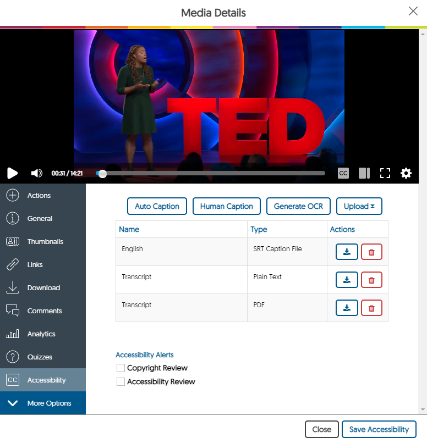Screen dimensions: 427x443
Task: Click the Close button at bottom
Action: pos(322,429)
